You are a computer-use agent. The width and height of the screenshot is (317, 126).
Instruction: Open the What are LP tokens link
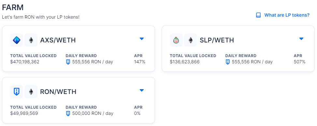287,15
